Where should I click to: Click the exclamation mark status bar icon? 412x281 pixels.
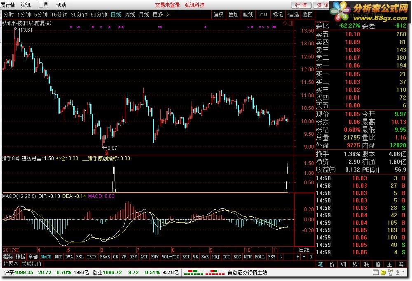403,273
